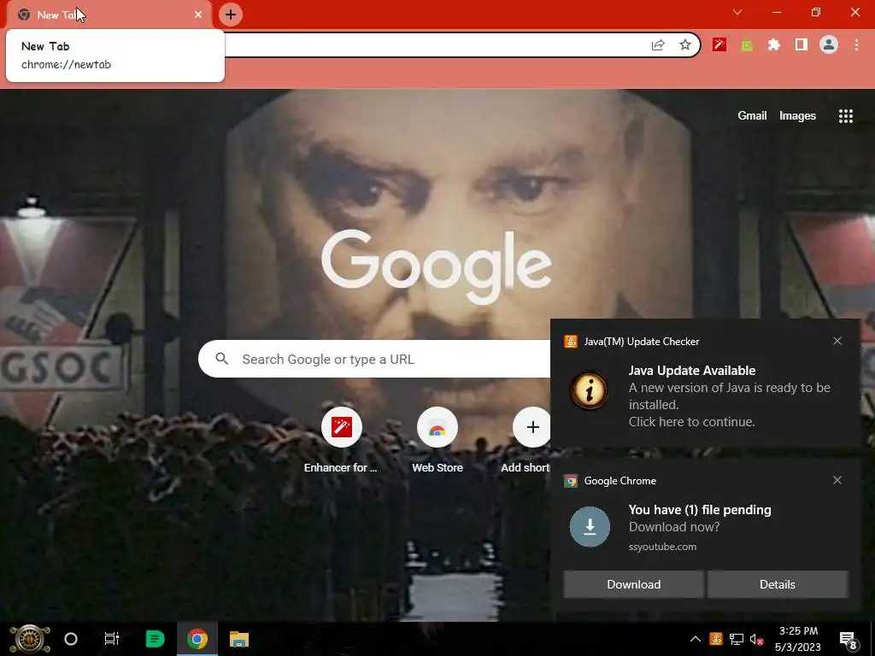This screenshot has width=875, height=656.
Task: Open Gmail link
Action: (752, 115)
